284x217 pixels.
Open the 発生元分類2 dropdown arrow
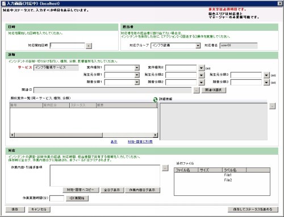coord(201,75)
